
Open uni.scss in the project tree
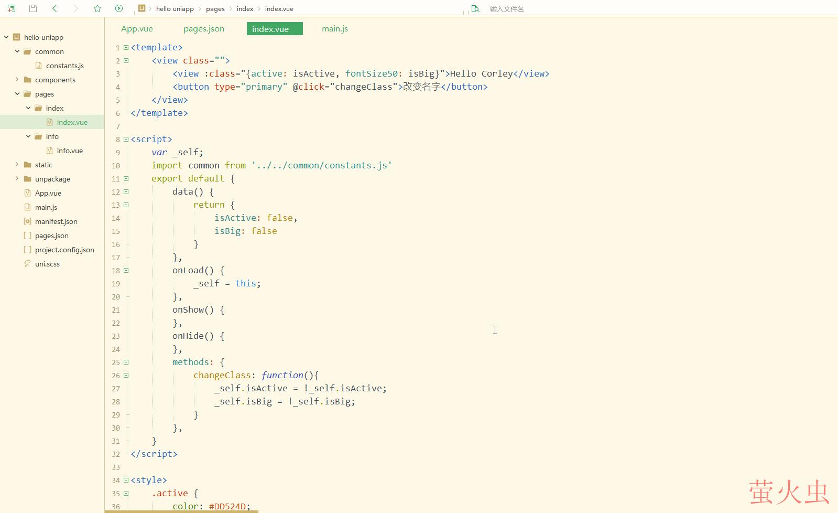pos(47,264)
